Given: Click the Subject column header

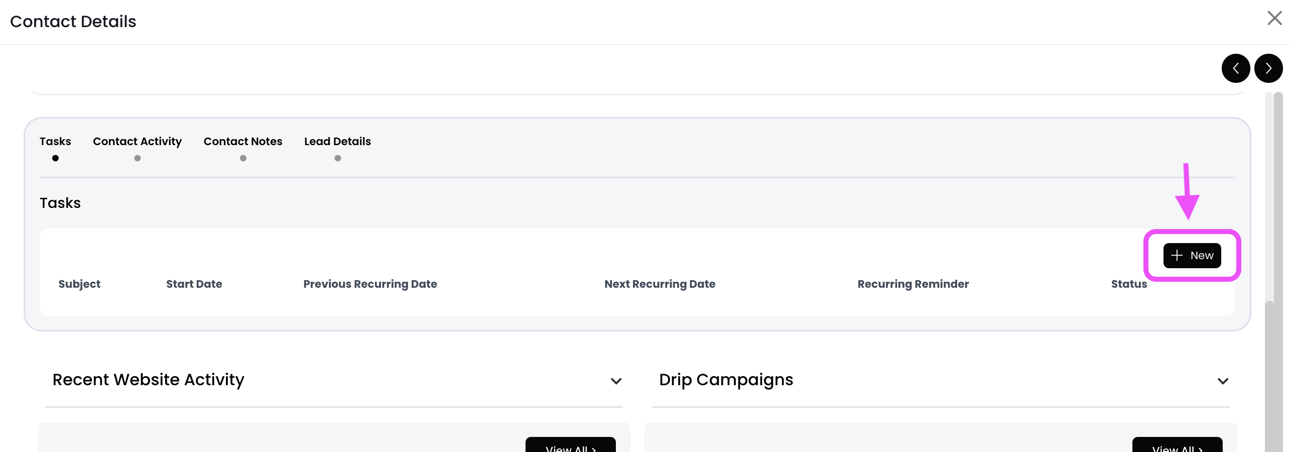Looking at the screenshot, I should click(x=79, y=284).
